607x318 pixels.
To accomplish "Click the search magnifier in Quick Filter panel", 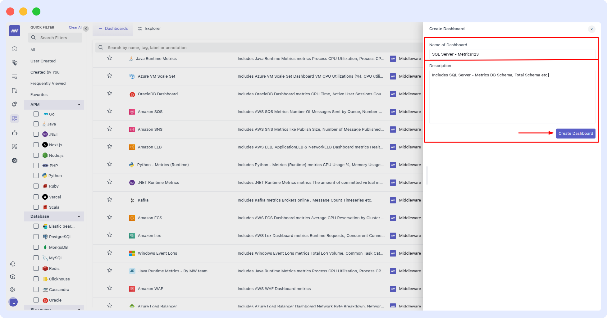I will (x=33, y=38).
